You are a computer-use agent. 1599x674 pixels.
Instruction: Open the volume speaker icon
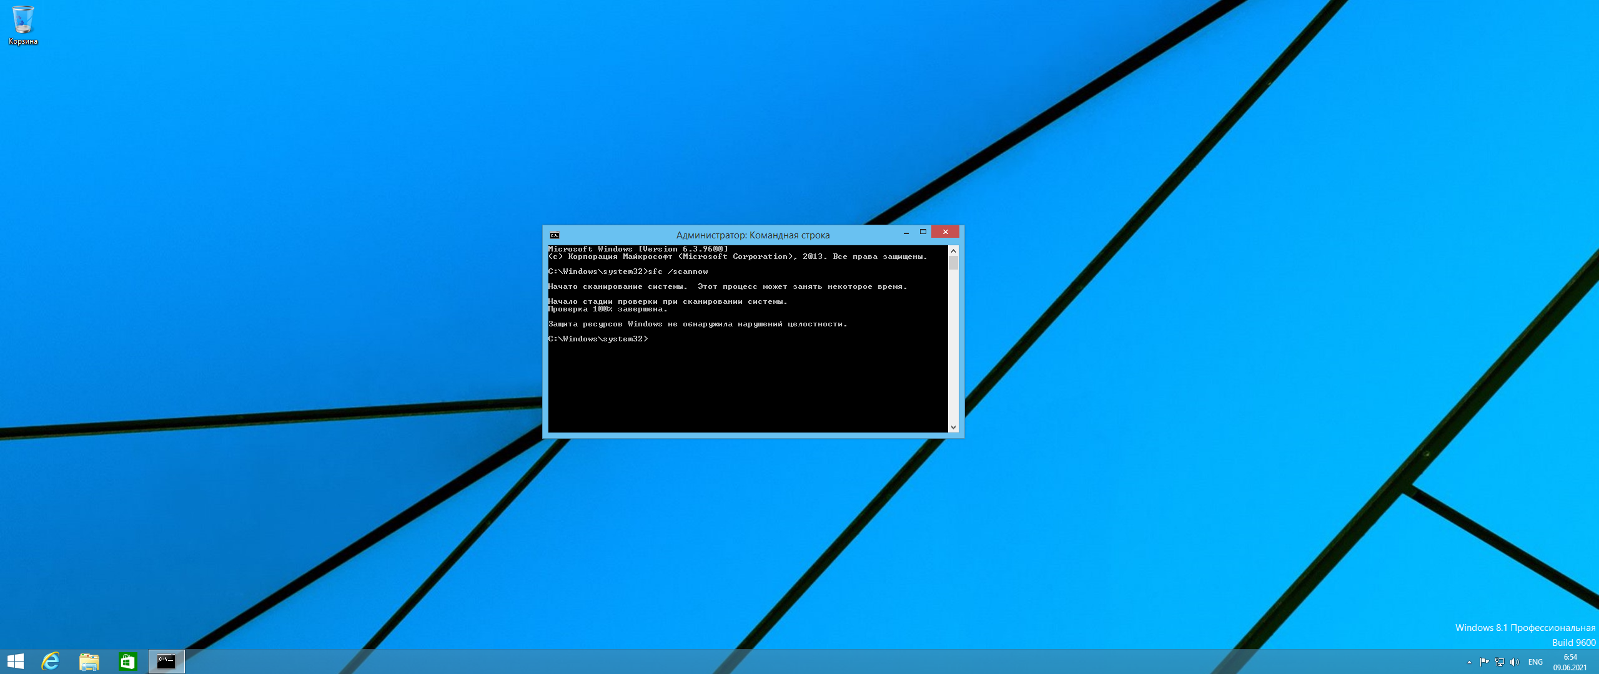coord(1514,662)
